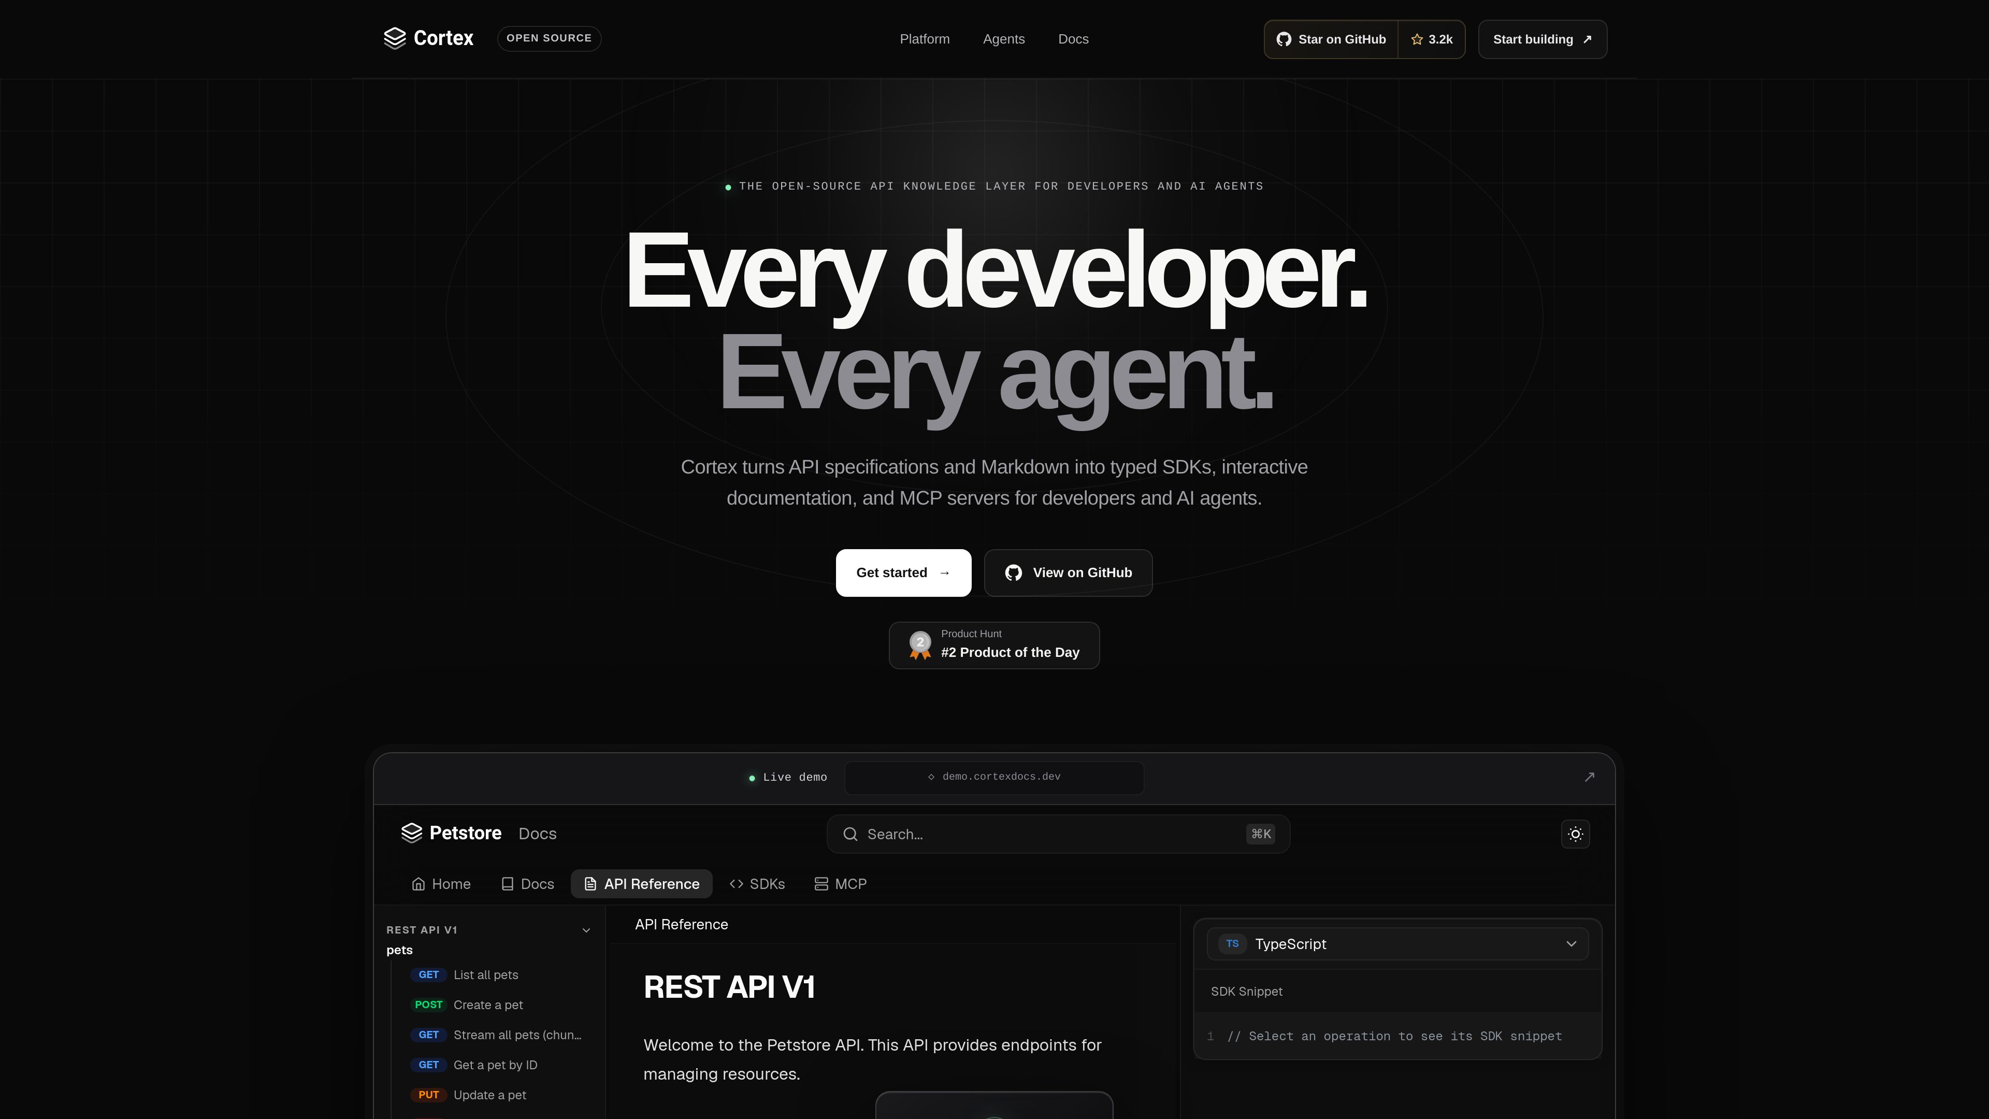
Task: Click the API Reference breadcrumb text
Action: (681, 925)
